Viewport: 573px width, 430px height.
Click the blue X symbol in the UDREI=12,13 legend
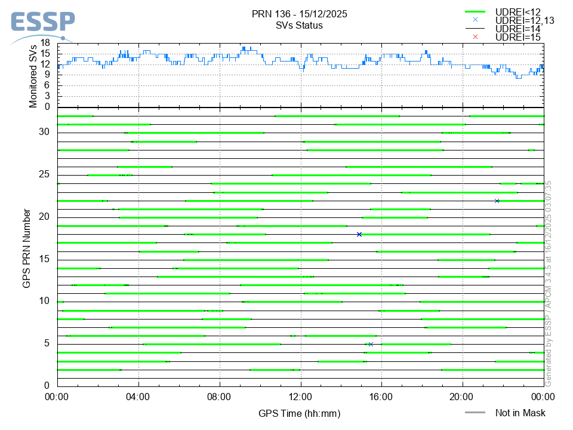(x=475, y=20)
